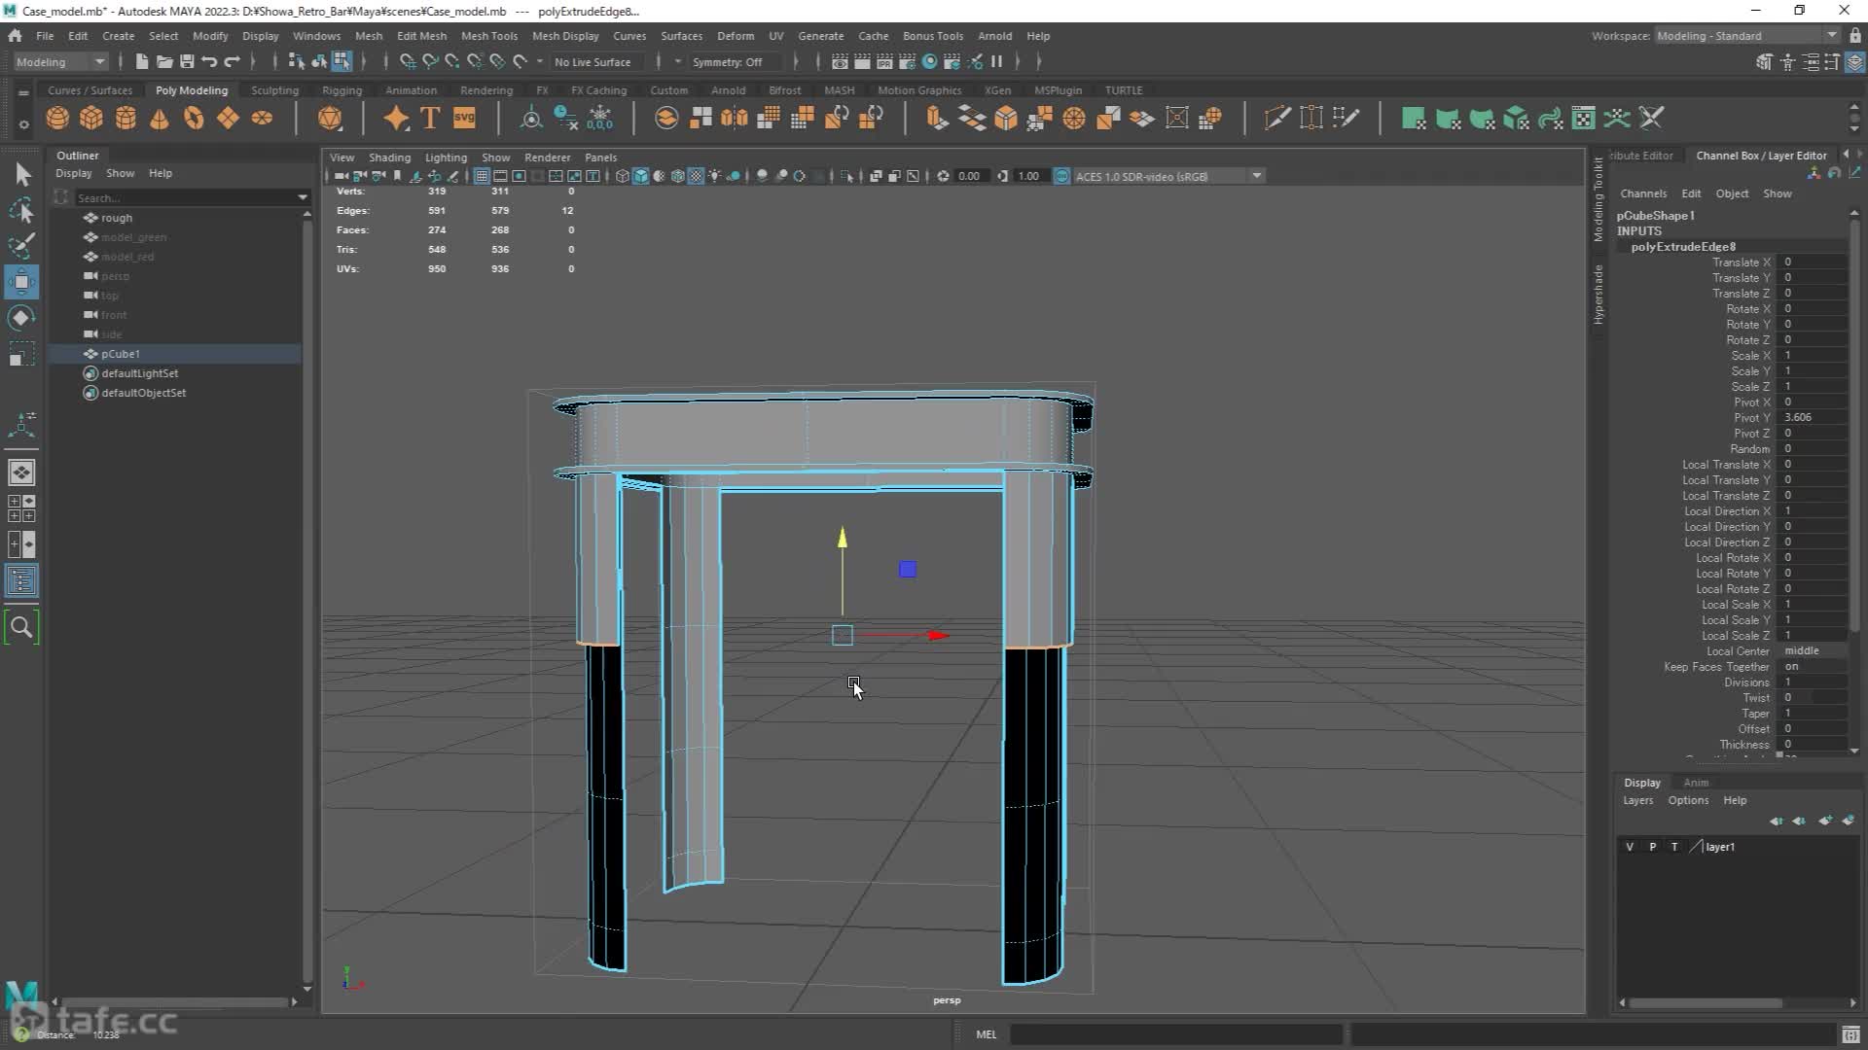
Task: Switch to the Sculpting shelf tab
Action: point(274,90)
